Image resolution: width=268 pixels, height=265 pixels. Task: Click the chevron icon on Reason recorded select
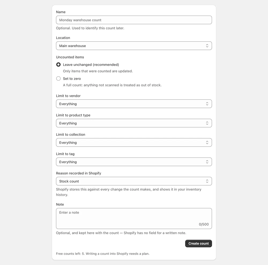coord(207,181)
